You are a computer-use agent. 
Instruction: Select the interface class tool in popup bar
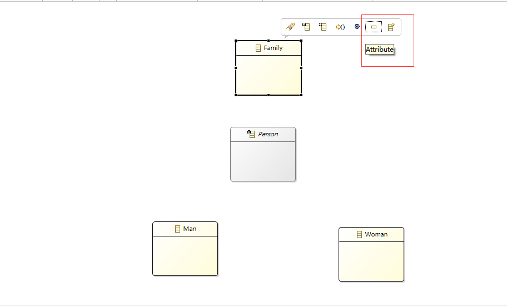click(x=322, y=27)
